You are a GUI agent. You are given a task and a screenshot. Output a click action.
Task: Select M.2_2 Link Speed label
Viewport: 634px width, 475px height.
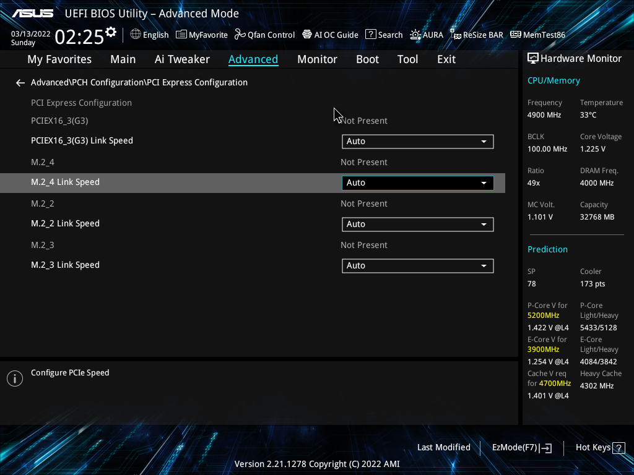point(65,223)
